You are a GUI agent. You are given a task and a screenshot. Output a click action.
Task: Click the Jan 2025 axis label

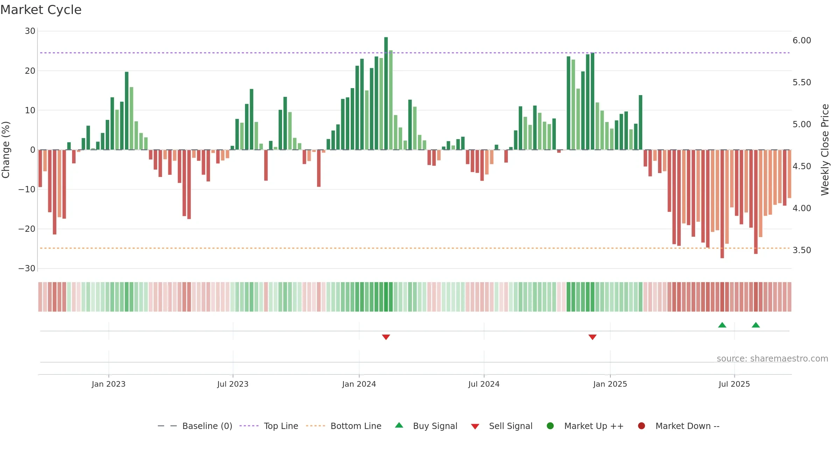(610, 384)
